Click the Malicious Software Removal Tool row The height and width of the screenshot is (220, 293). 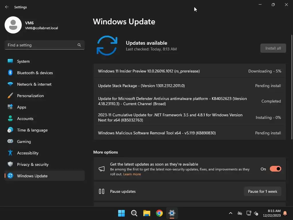pyautogui.click(x=190, y=133)
